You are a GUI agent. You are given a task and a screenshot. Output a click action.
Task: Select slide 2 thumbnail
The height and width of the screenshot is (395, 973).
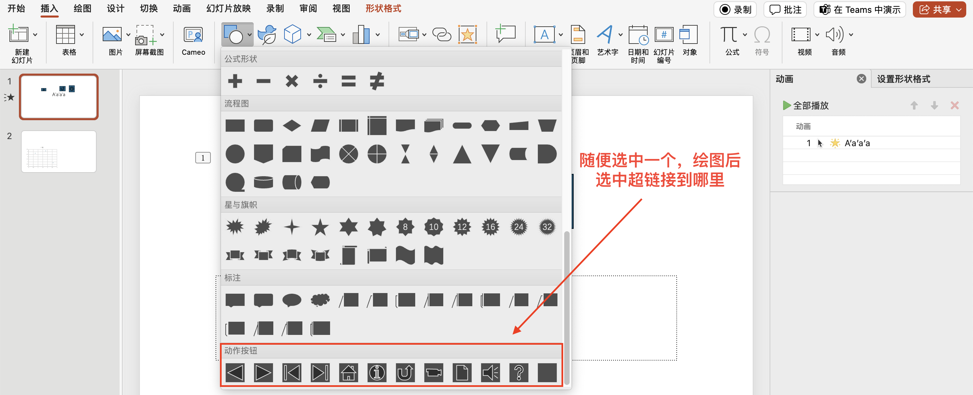coord(58,152)
